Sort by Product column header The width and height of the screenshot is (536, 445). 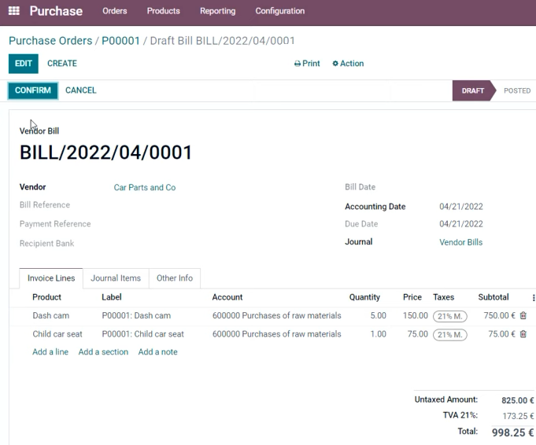[46, 297]
